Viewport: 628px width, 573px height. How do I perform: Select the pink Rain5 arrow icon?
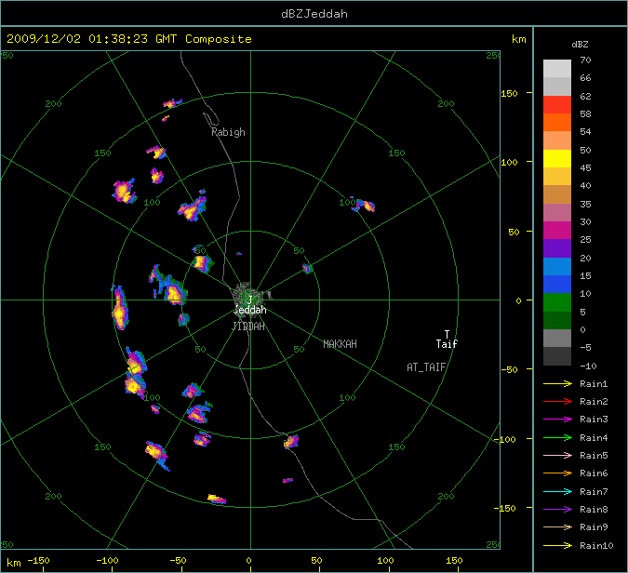[557, 455]
